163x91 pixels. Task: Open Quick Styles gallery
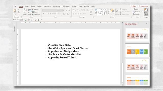117,12
